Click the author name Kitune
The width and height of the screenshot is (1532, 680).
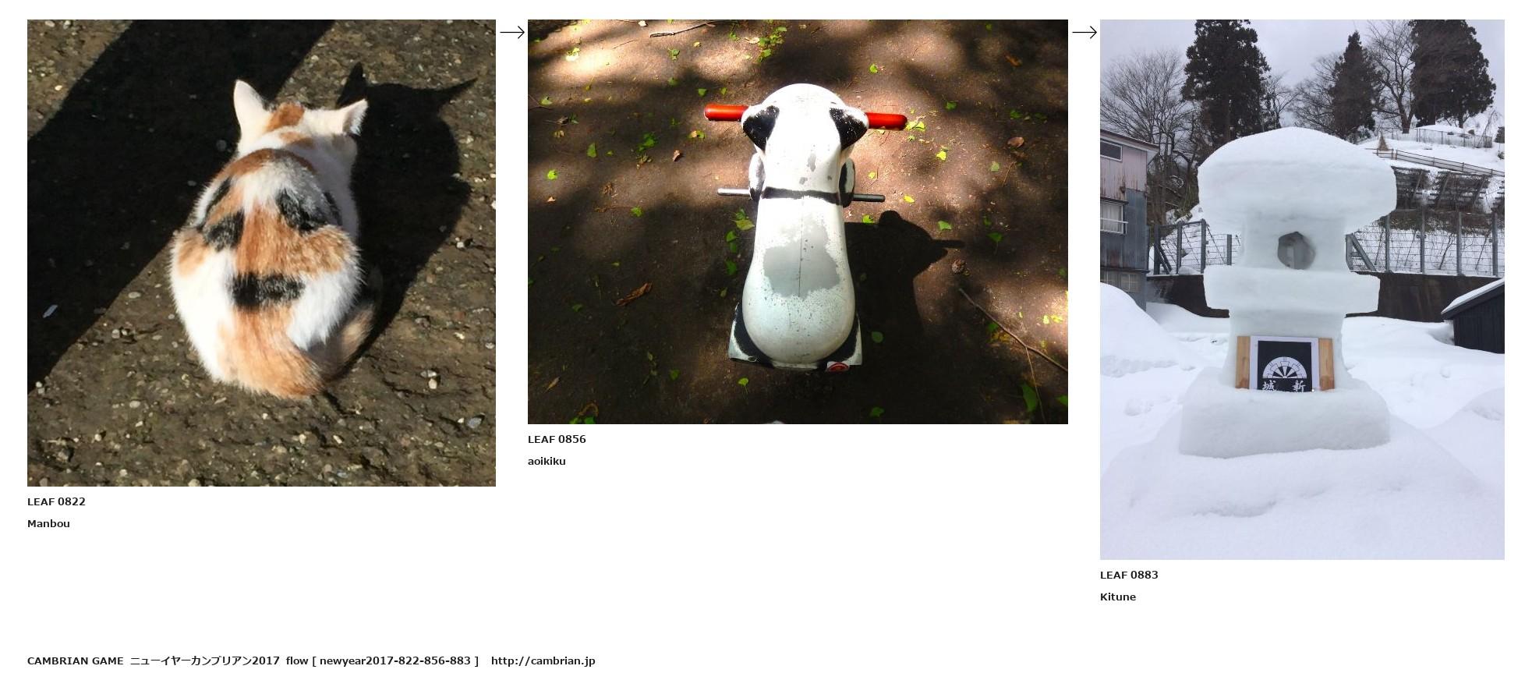click(x=1118, y=597)
